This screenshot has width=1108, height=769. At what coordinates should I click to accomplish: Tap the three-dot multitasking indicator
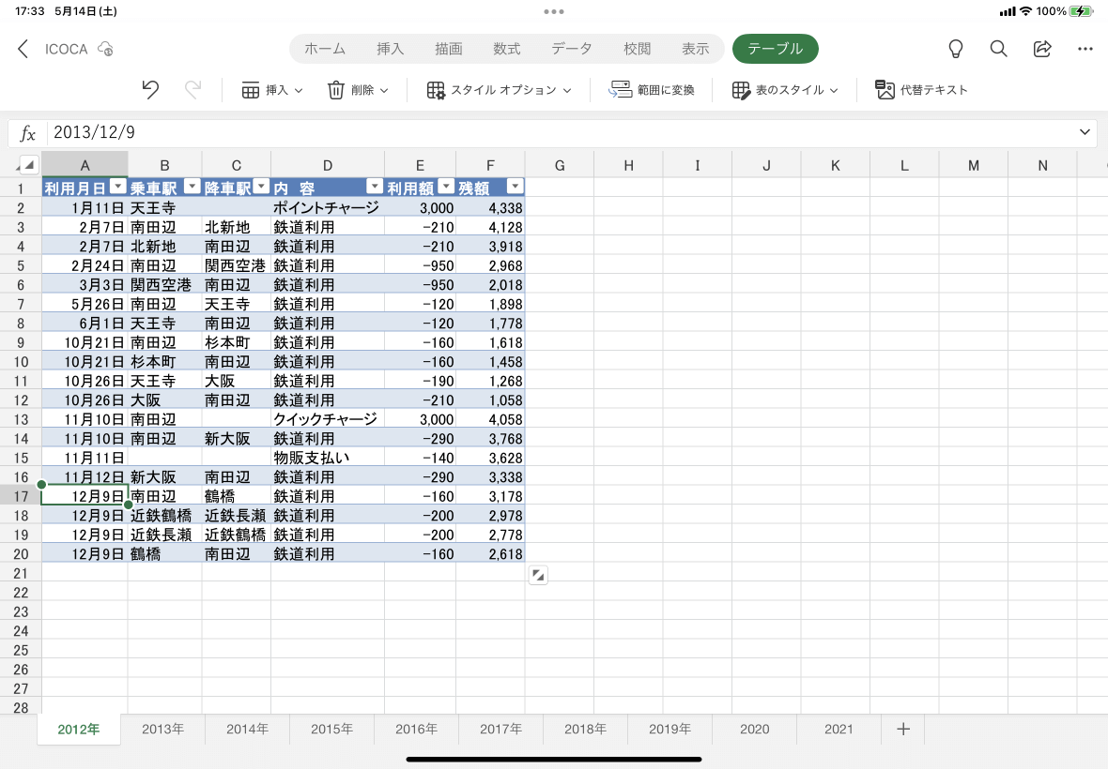pos(554,11)
